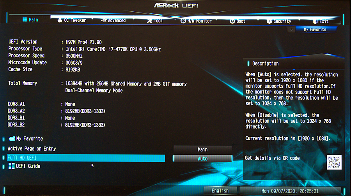Open the Main tab
The height and width of the screenshot is (196, 351).
pos(30,20)
